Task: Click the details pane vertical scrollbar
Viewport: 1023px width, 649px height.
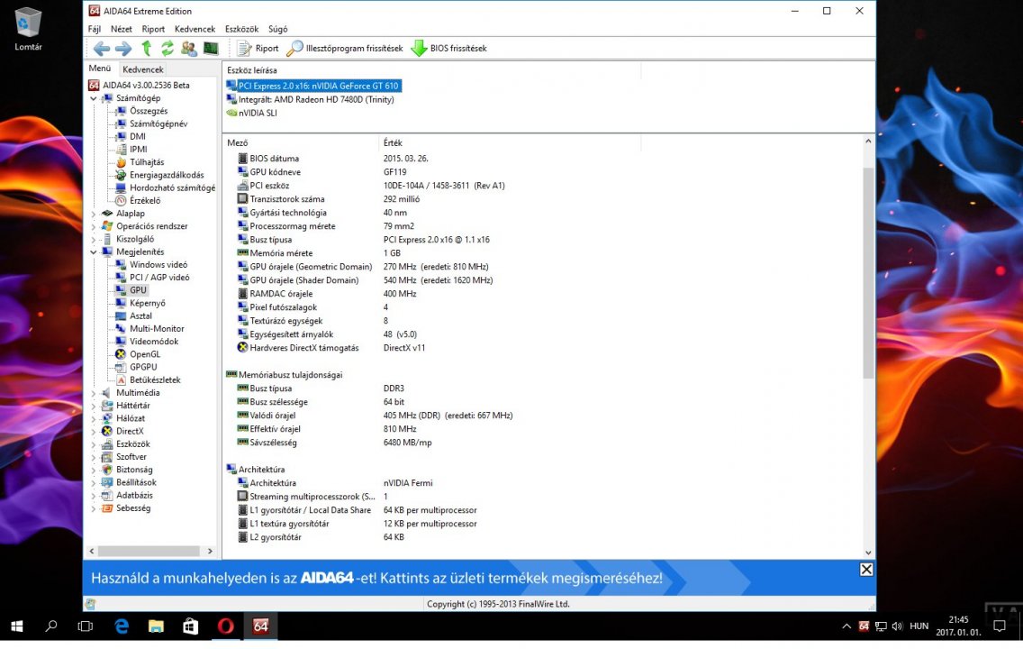Action: pos(868,273)
